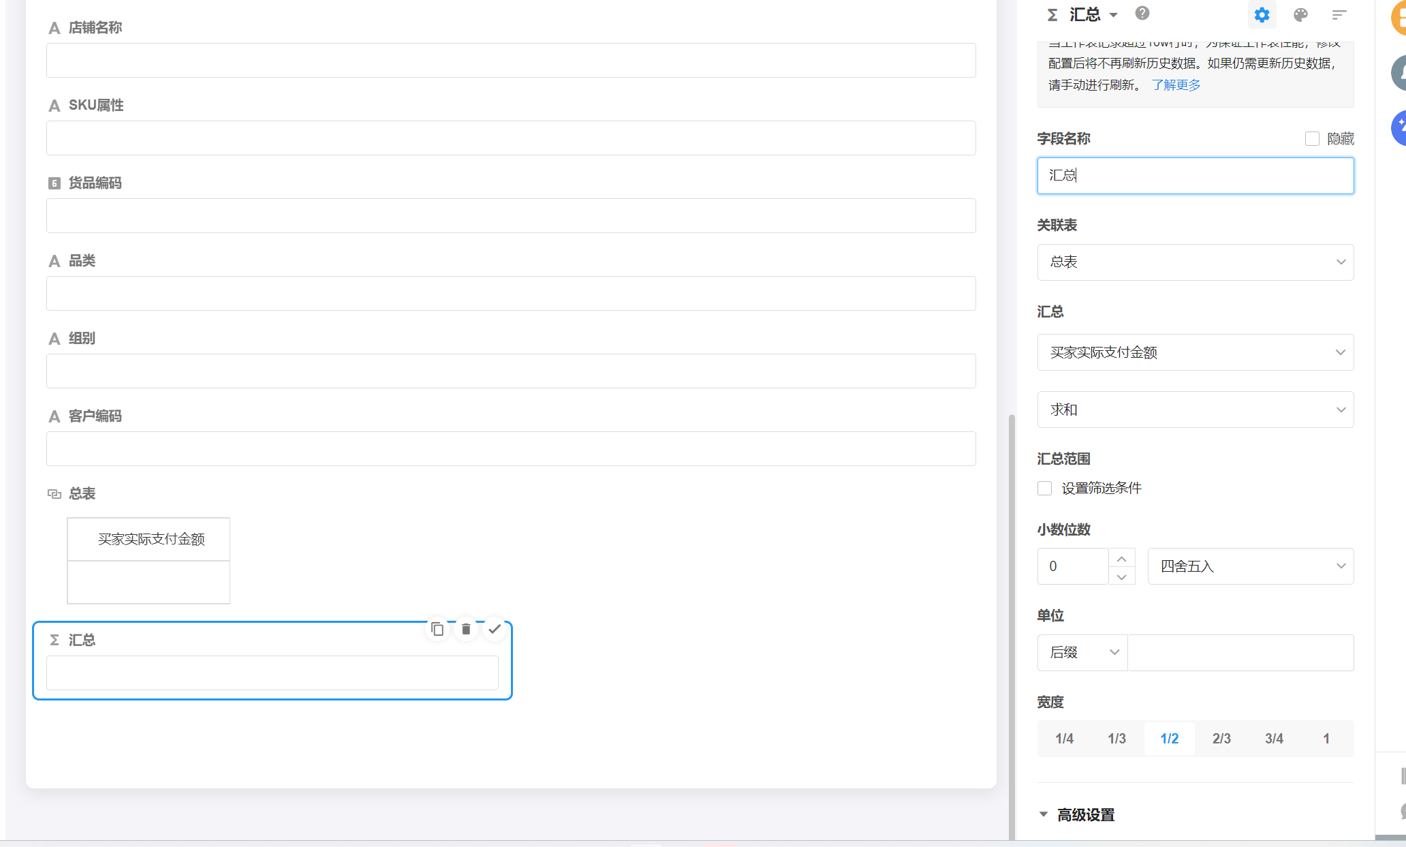
Task: Click the Sigma icon beside 汇总 title
Action: (x=1052, y=14)
